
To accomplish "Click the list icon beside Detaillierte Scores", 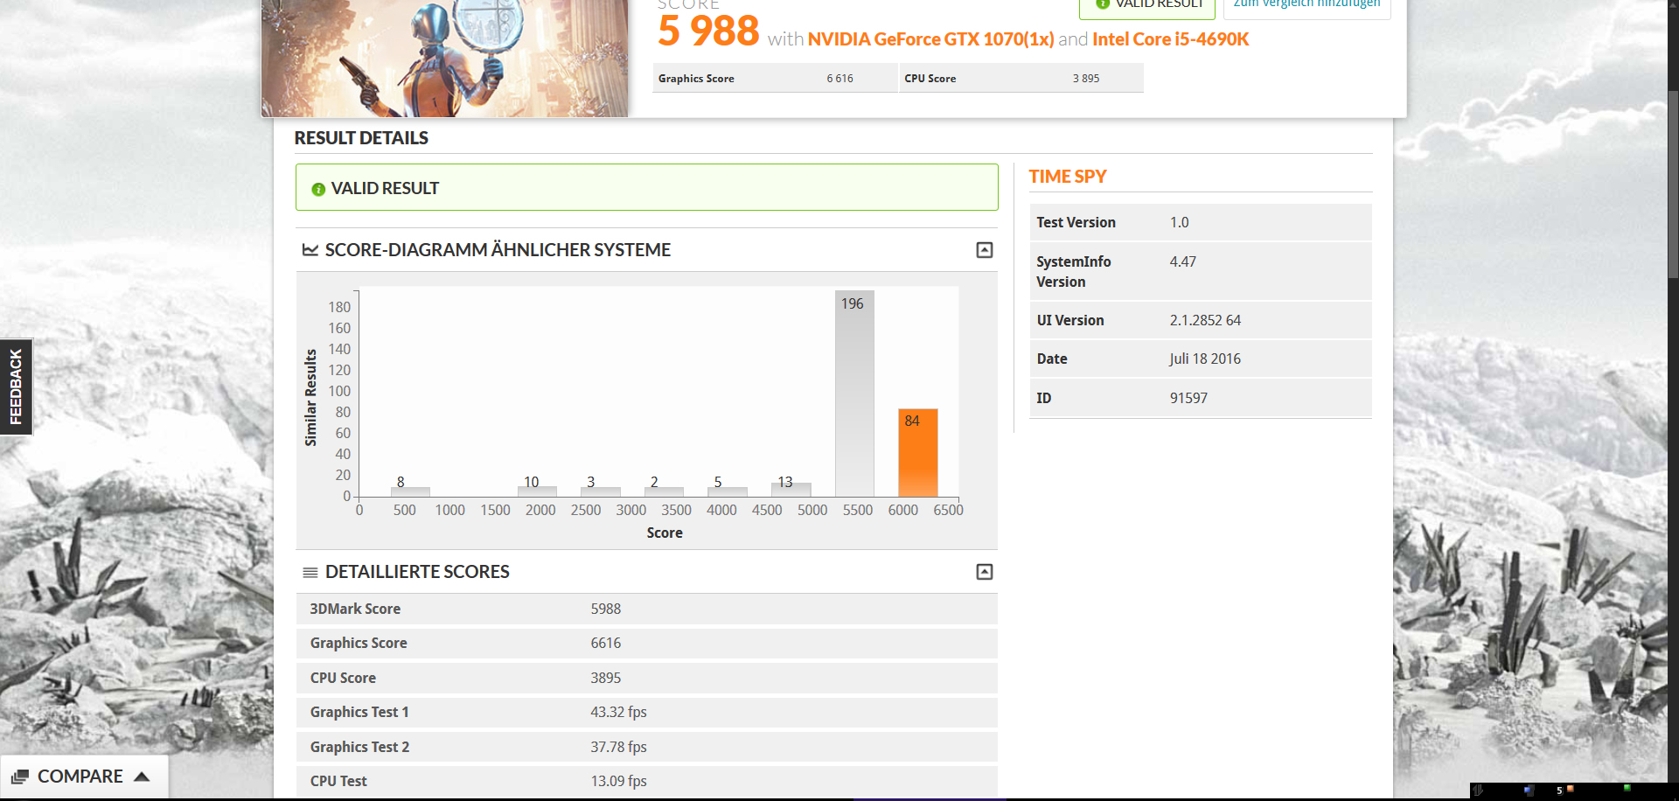I will (310, 573).
